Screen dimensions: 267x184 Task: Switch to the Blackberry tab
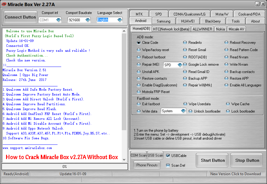pos(213,21)
